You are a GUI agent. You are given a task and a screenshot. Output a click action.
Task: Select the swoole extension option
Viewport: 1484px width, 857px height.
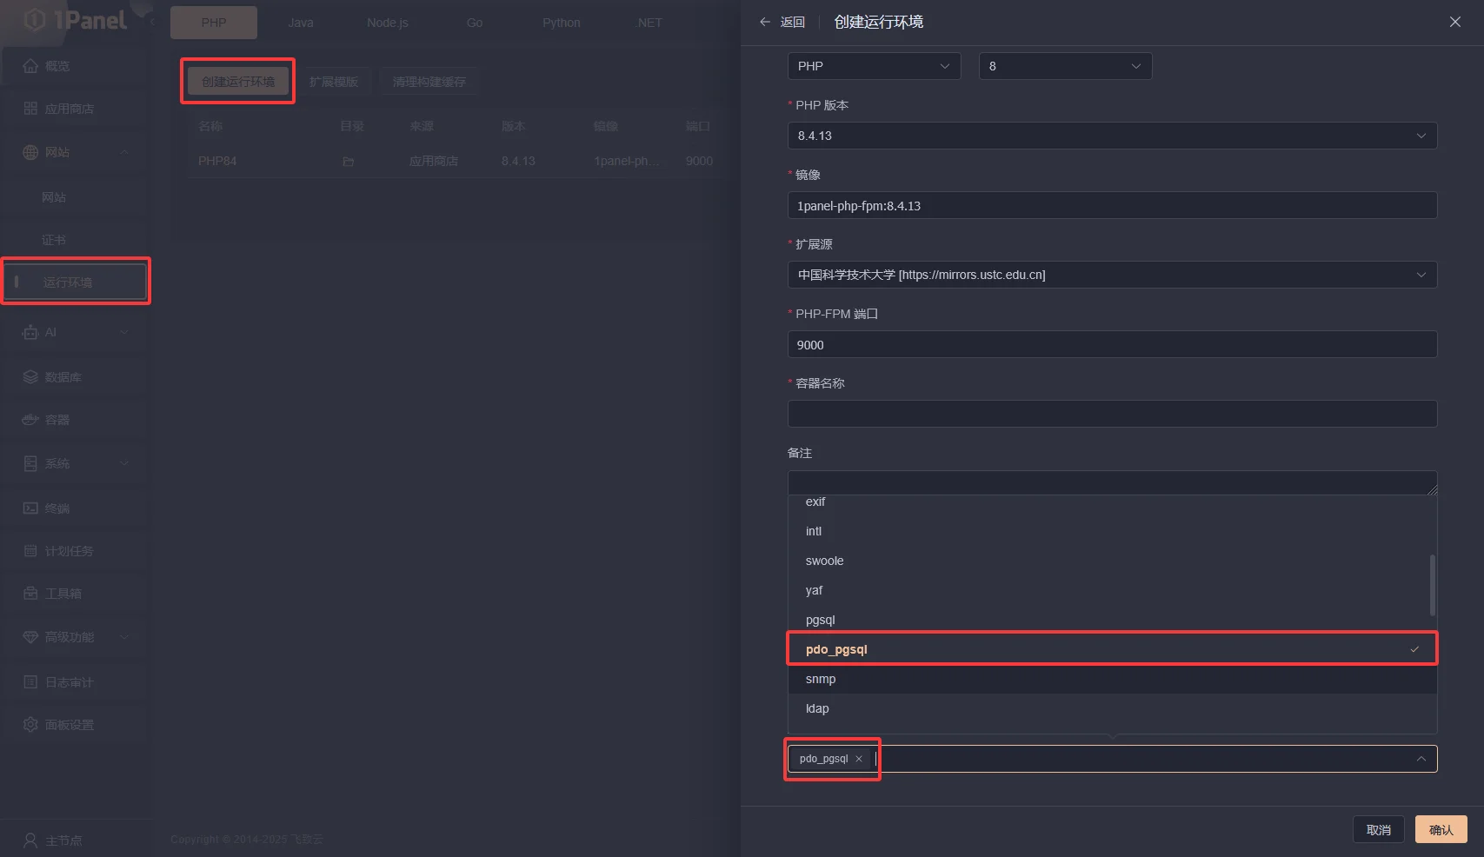click(824, 561)
